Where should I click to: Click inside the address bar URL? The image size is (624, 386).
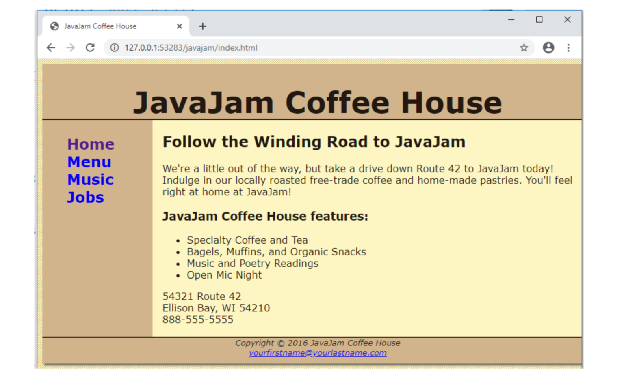[x=191, y=47]
